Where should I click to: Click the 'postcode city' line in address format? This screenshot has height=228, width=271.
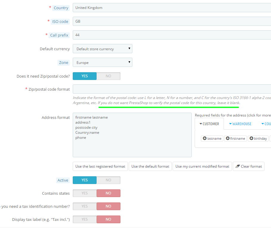point(86,128)
